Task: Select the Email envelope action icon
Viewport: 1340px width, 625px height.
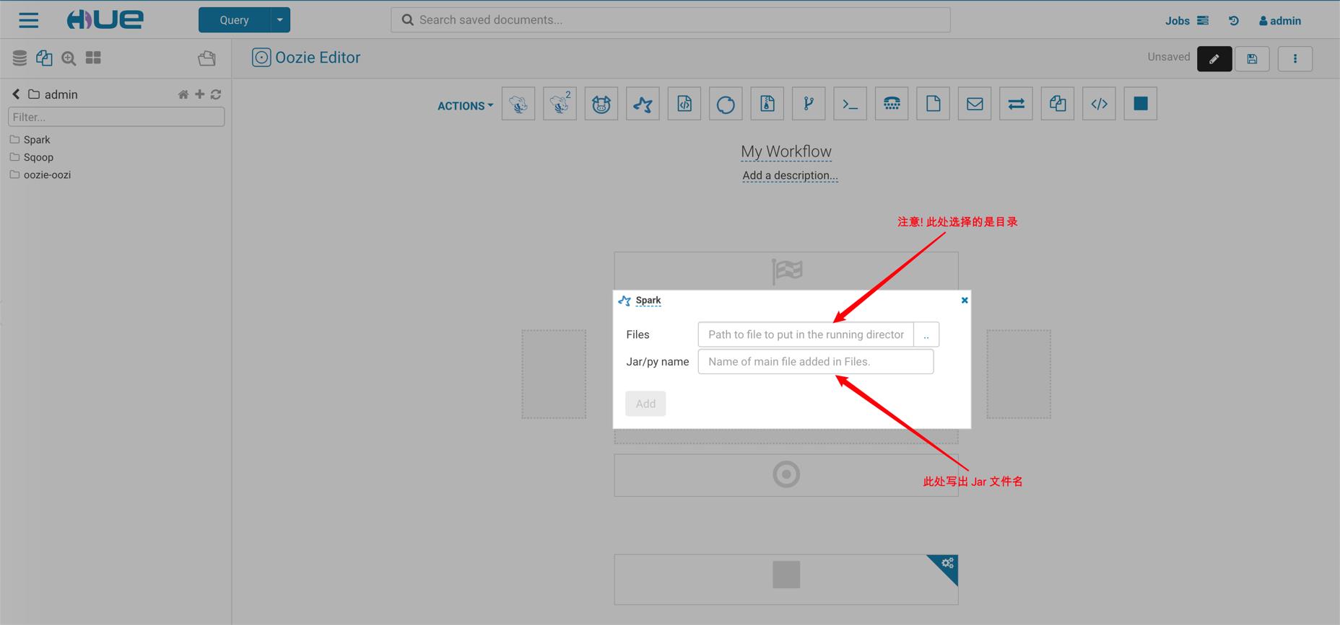Action: coord(975,104)
